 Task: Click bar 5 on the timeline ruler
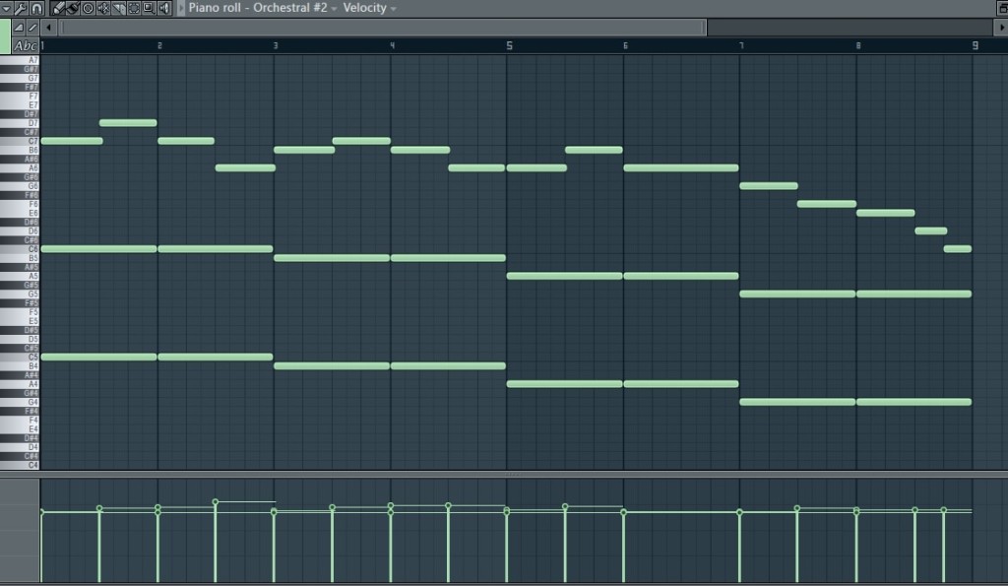(x=509, y=45)
